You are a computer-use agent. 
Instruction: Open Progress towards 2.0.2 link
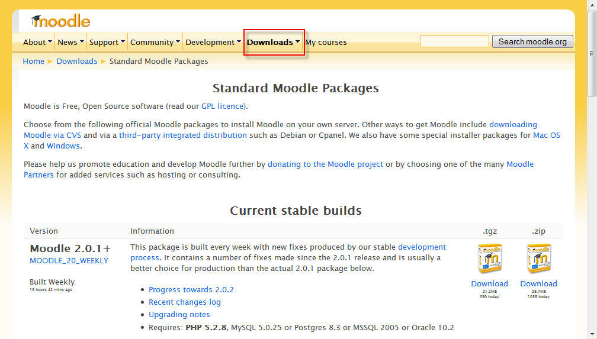(191, 289)
